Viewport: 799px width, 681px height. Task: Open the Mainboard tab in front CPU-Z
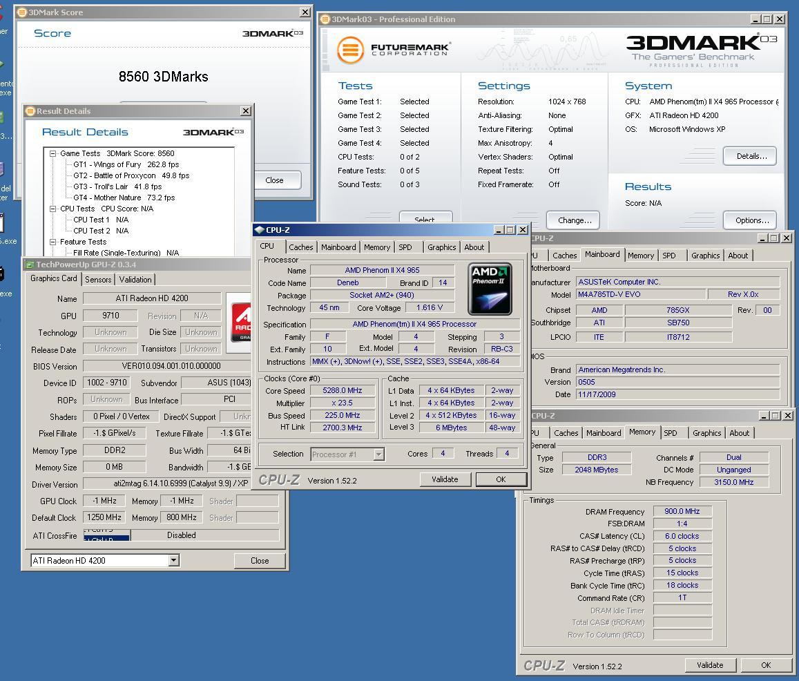(x=338, y=247)
